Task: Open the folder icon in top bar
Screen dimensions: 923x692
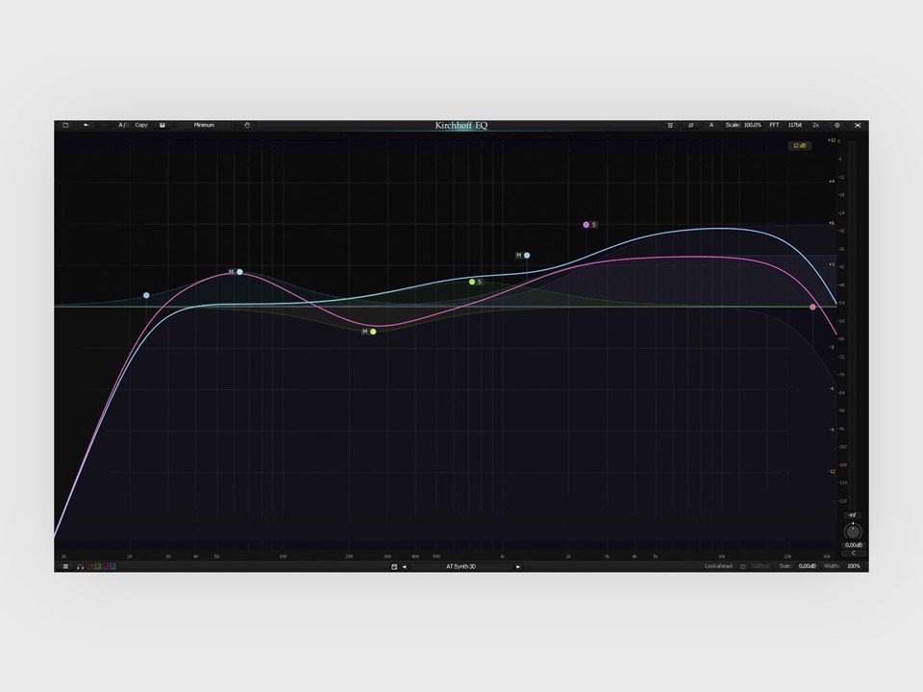Action: coord(65,125)
